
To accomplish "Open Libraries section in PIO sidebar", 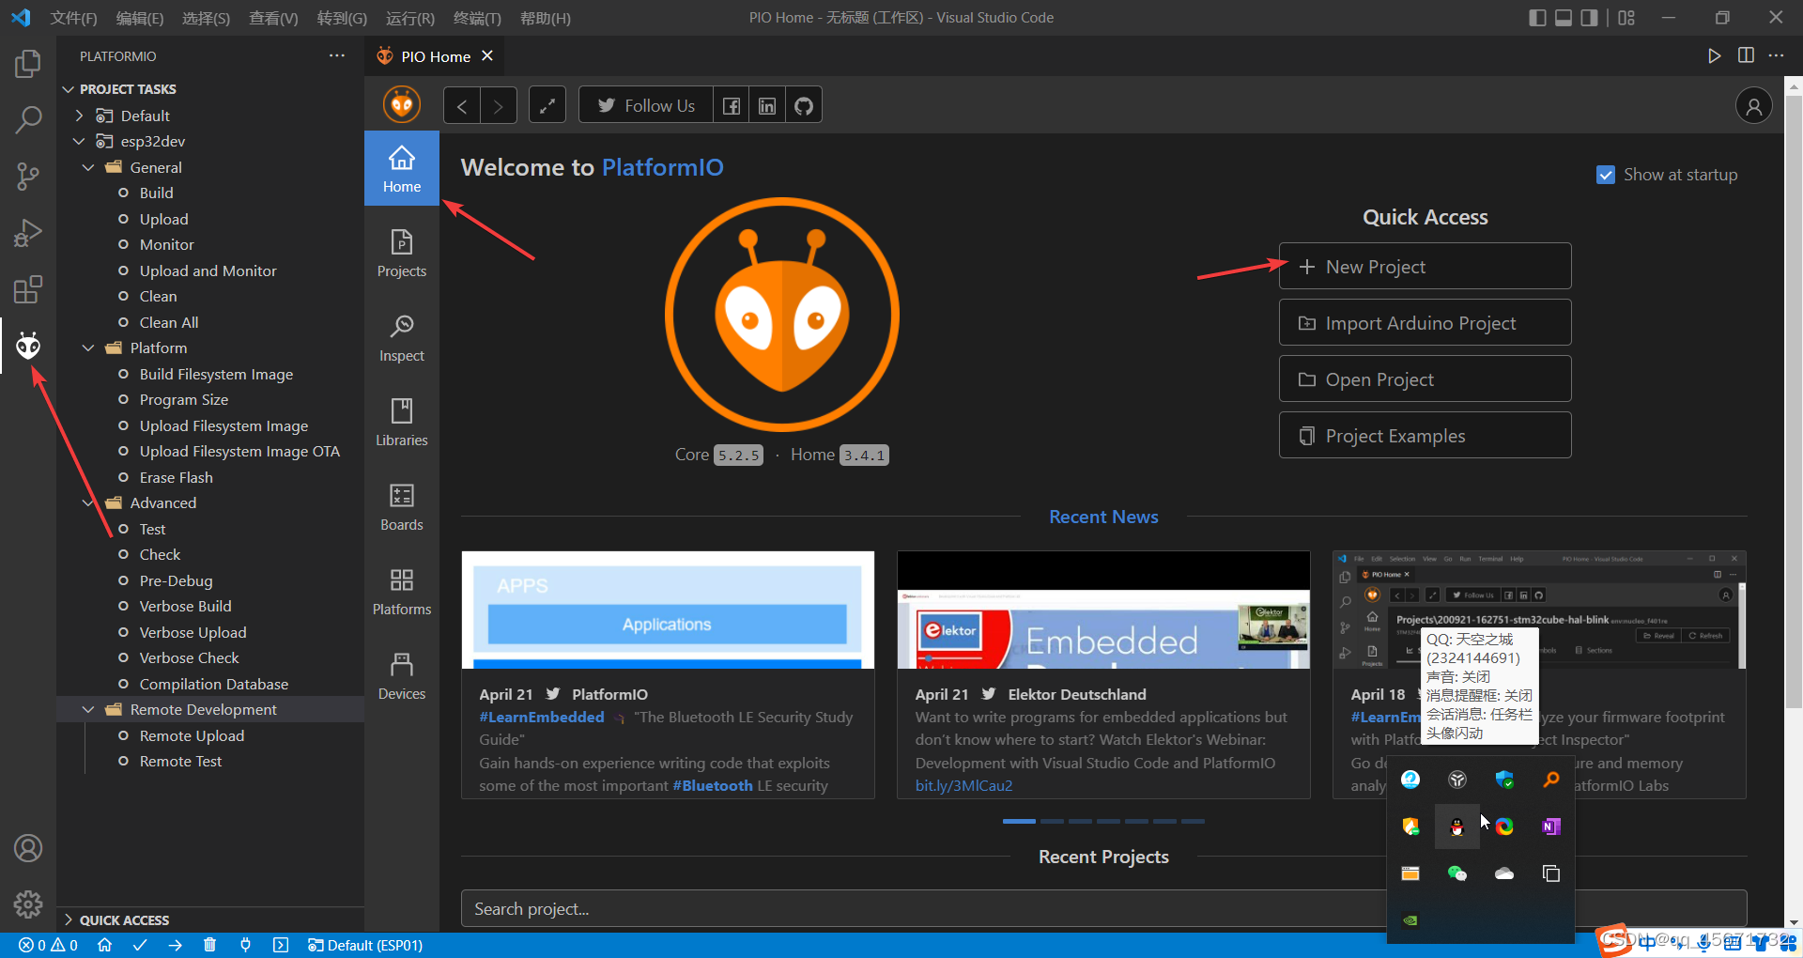I will click(x=402, y=423).
